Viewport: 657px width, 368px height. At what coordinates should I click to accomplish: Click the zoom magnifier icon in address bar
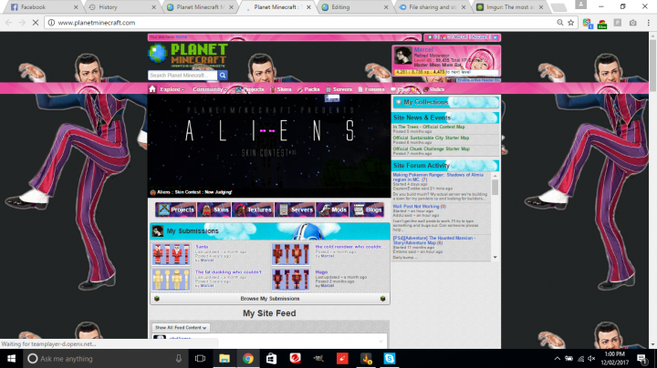coord(559,23)
